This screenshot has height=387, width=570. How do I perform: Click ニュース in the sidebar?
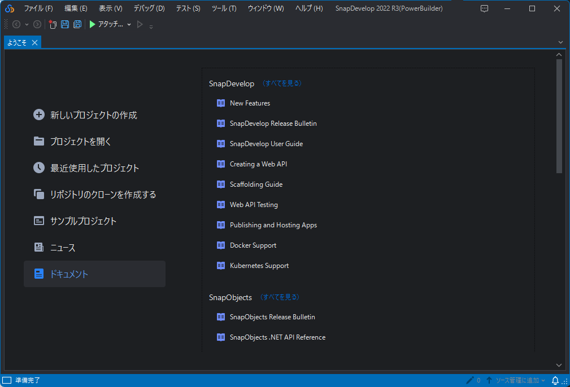coord(63,248)
